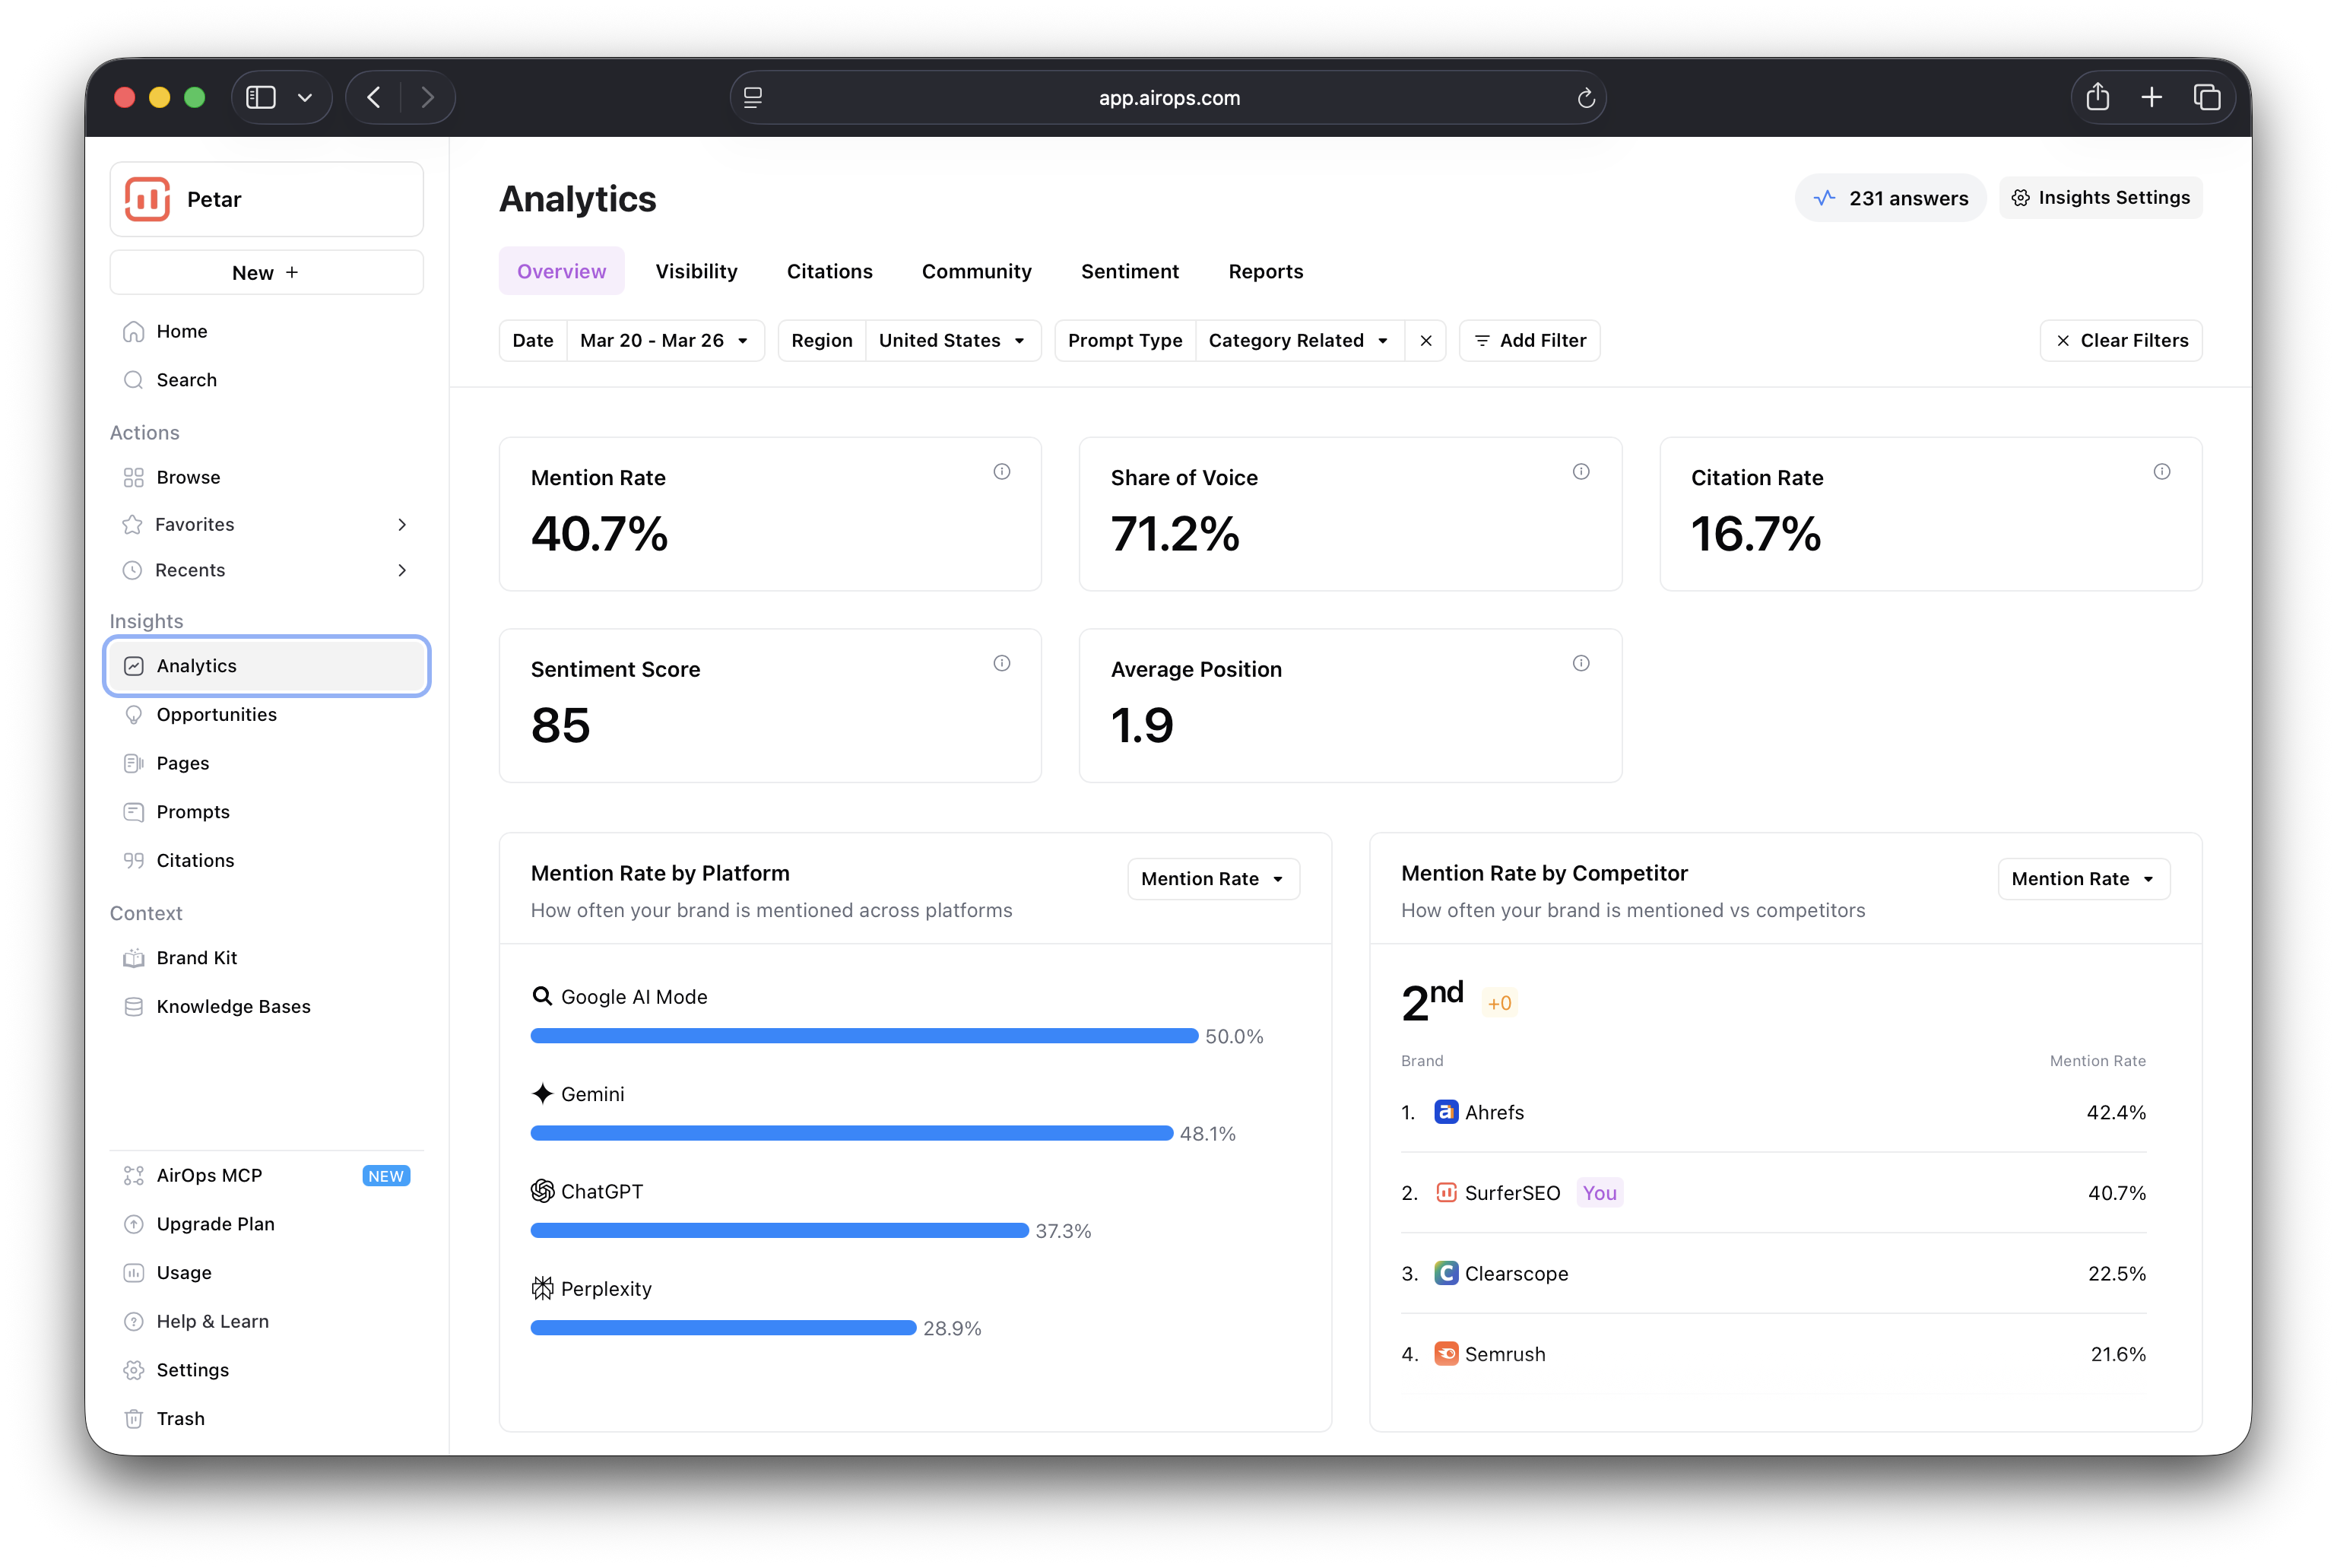Switch to the Sentiment tab
This screenshot has width=2337, height=1568.
coord(1130,271)
